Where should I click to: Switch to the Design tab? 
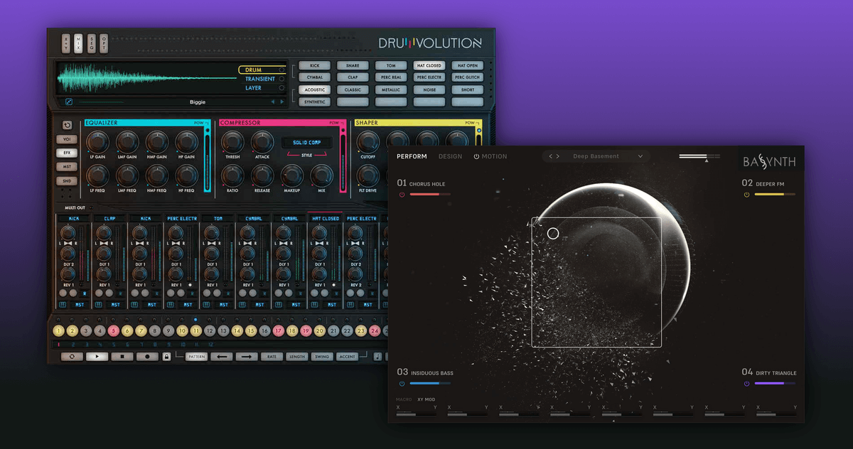[450, 156]
